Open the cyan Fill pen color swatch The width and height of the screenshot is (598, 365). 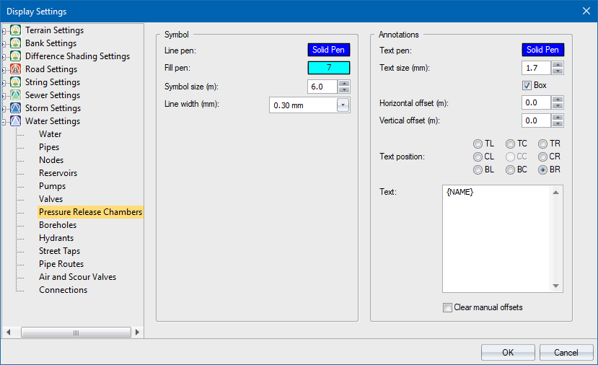pos(329,68)
